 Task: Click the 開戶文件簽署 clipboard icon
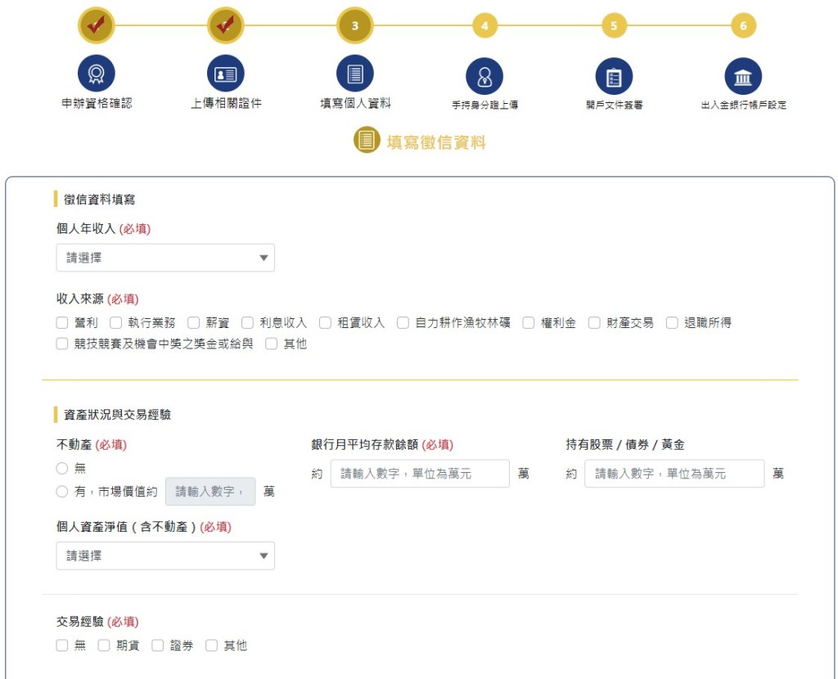614,77
